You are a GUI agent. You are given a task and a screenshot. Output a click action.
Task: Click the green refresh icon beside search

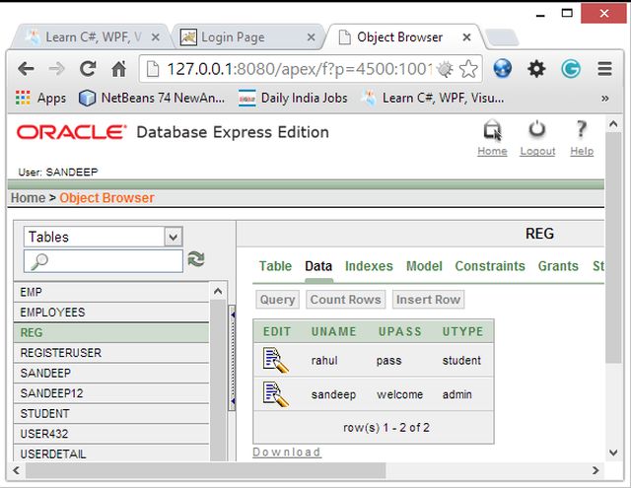(196, 259)
